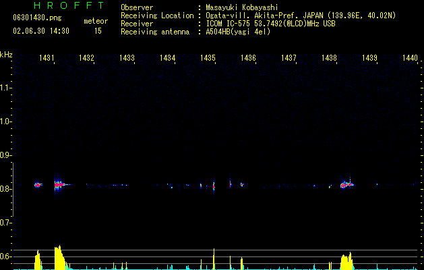Click the Receiving antenna label
This screenshot has height=270, width=424.
155,32
